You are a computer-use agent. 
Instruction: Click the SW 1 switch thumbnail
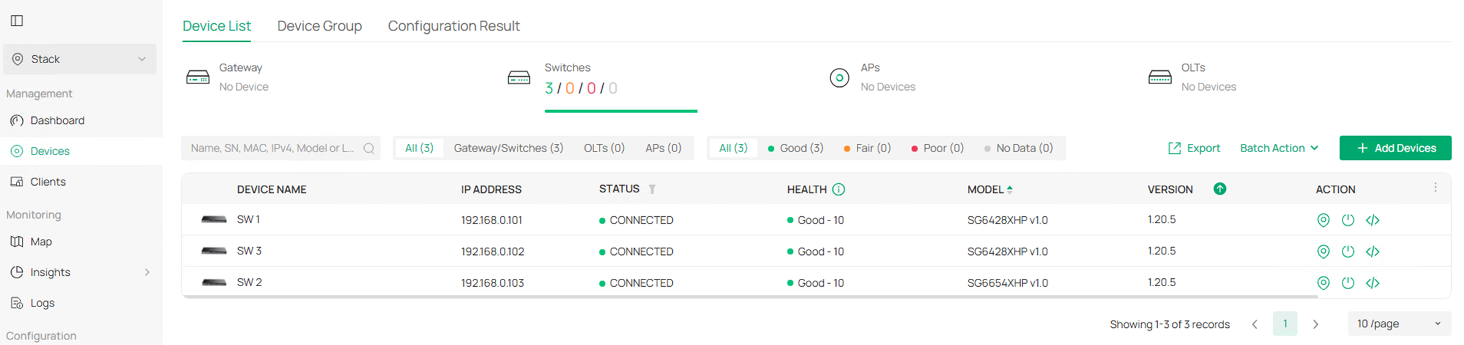(x=214, y=219)
